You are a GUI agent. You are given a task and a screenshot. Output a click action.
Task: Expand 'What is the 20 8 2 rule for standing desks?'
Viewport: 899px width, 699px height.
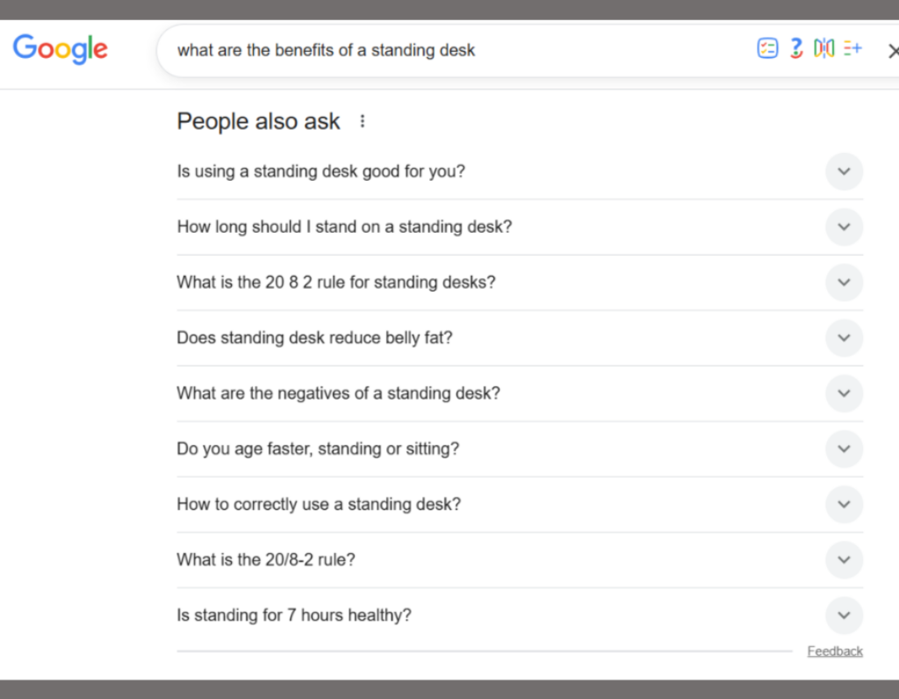[x=844, y=282]
